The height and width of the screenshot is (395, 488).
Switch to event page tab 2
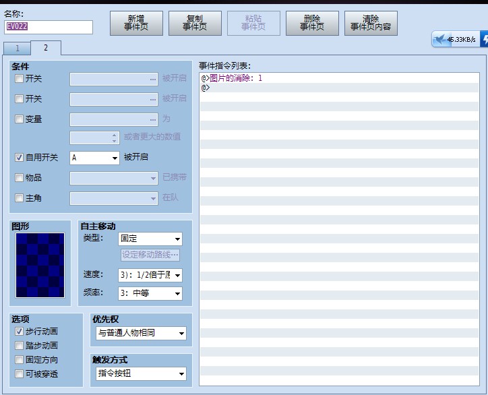coord(46,48)
